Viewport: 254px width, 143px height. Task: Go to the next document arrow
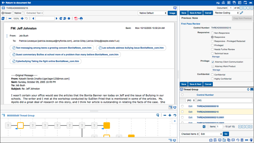click(x=248, y=8)
